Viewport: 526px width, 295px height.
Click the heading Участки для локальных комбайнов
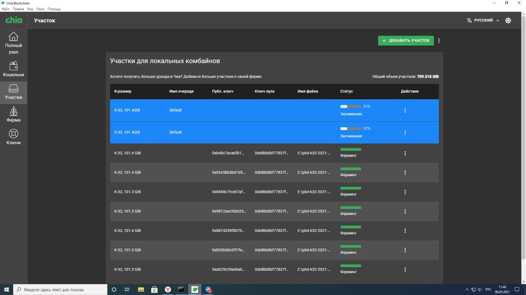click(165, 61)
